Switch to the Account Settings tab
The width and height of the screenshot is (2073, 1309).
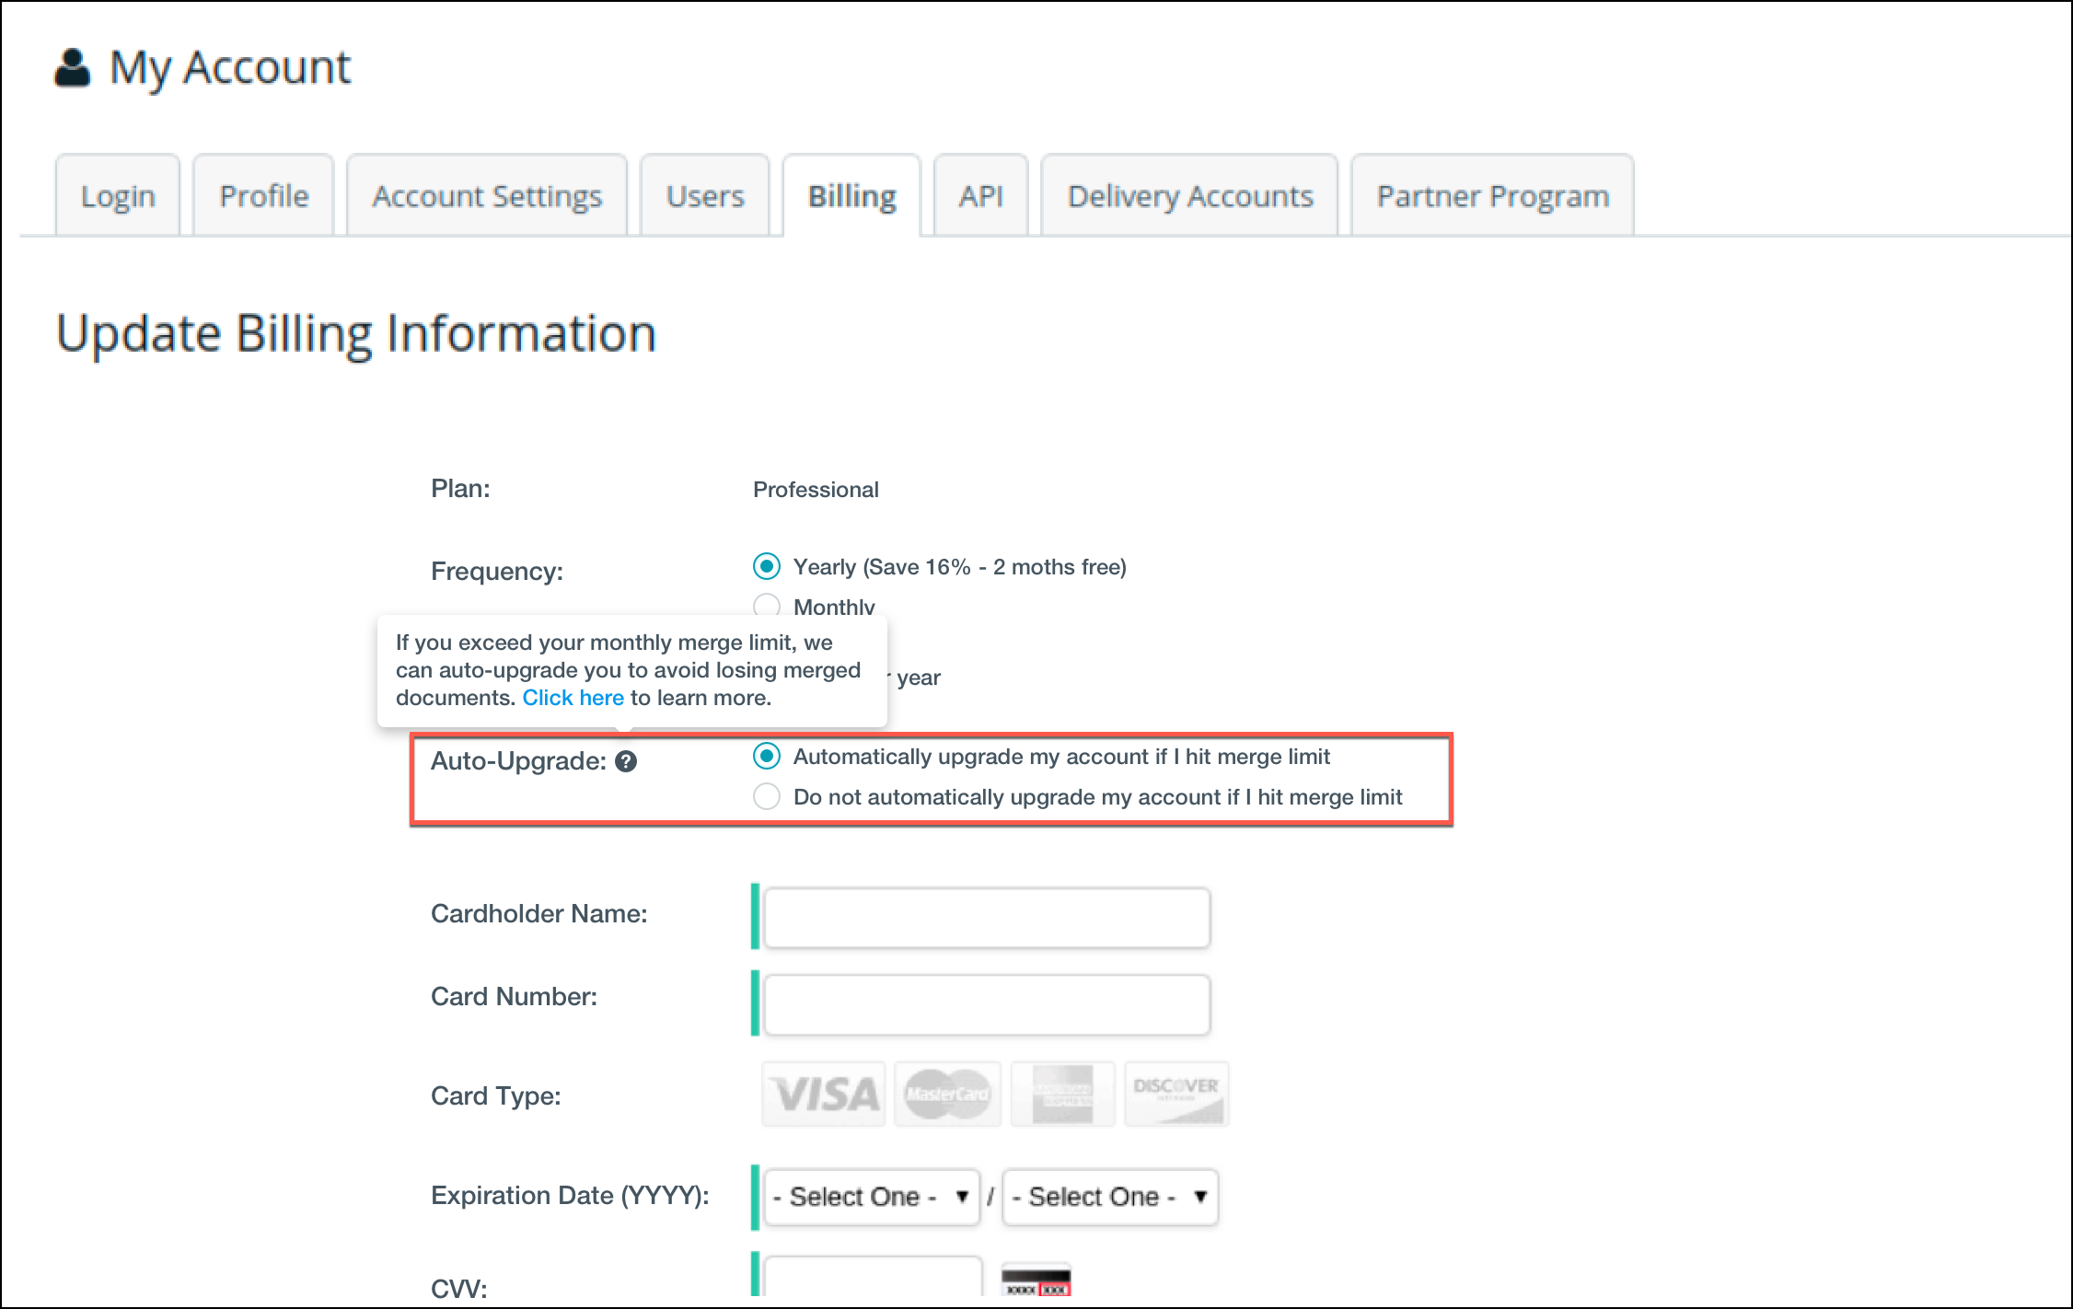coord(487,196)
